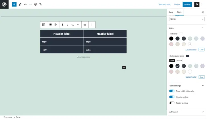Open the top bar Options menu
The width and height of the screenshot is (207, 119).
click(x=202, y=4)
